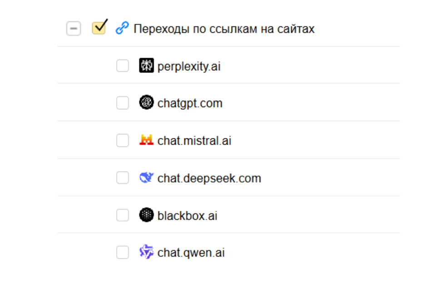Click the chat.deepseek.com whale icon

[x=146, y=178]
